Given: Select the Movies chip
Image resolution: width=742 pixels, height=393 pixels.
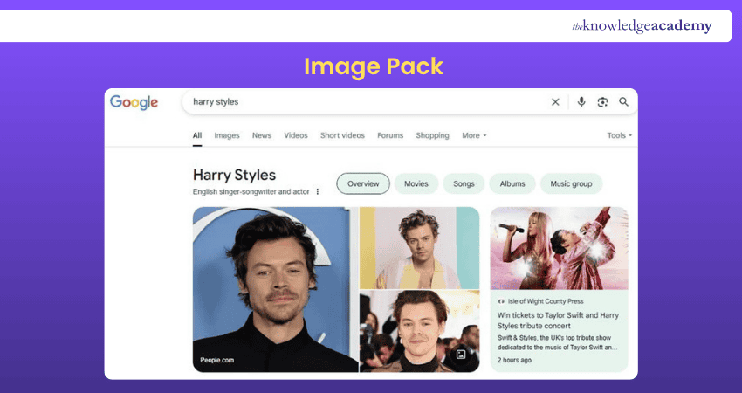Looking at the screenshot, I should coord(416,183).
